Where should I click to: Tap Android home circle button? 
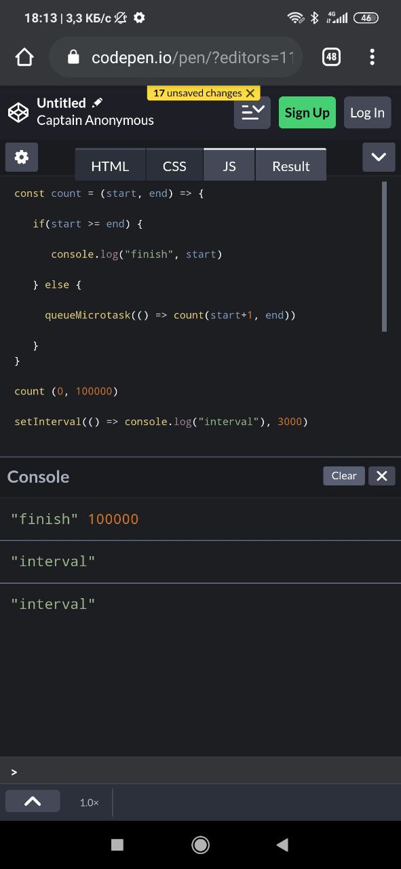pyautogui.click(x=200, y=845)
